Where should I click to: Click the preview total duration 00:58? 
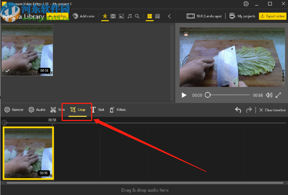[x=258, y=95]
